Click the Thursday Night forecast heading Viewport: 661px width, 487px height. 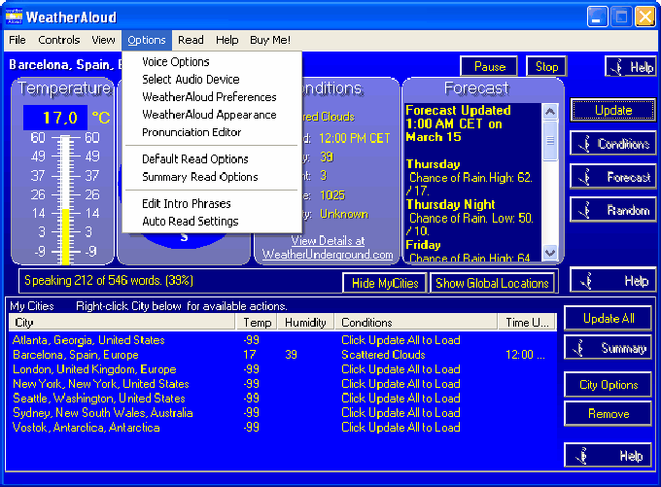[450, 204]
